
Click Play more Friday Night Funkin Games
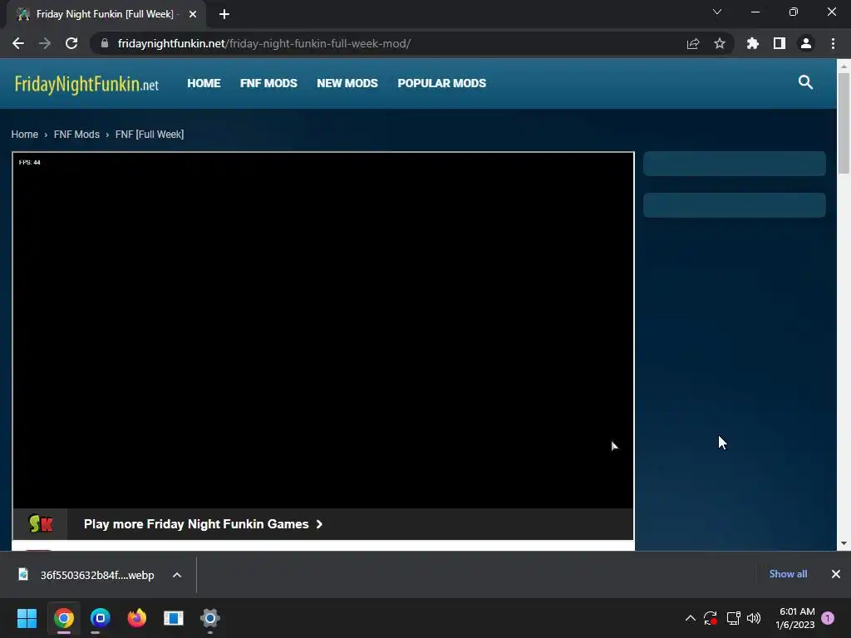[x=203, y=524]
